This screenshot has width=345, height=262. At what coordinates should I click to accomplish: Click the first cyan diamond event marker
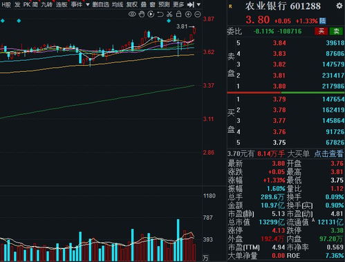[3, 21]
